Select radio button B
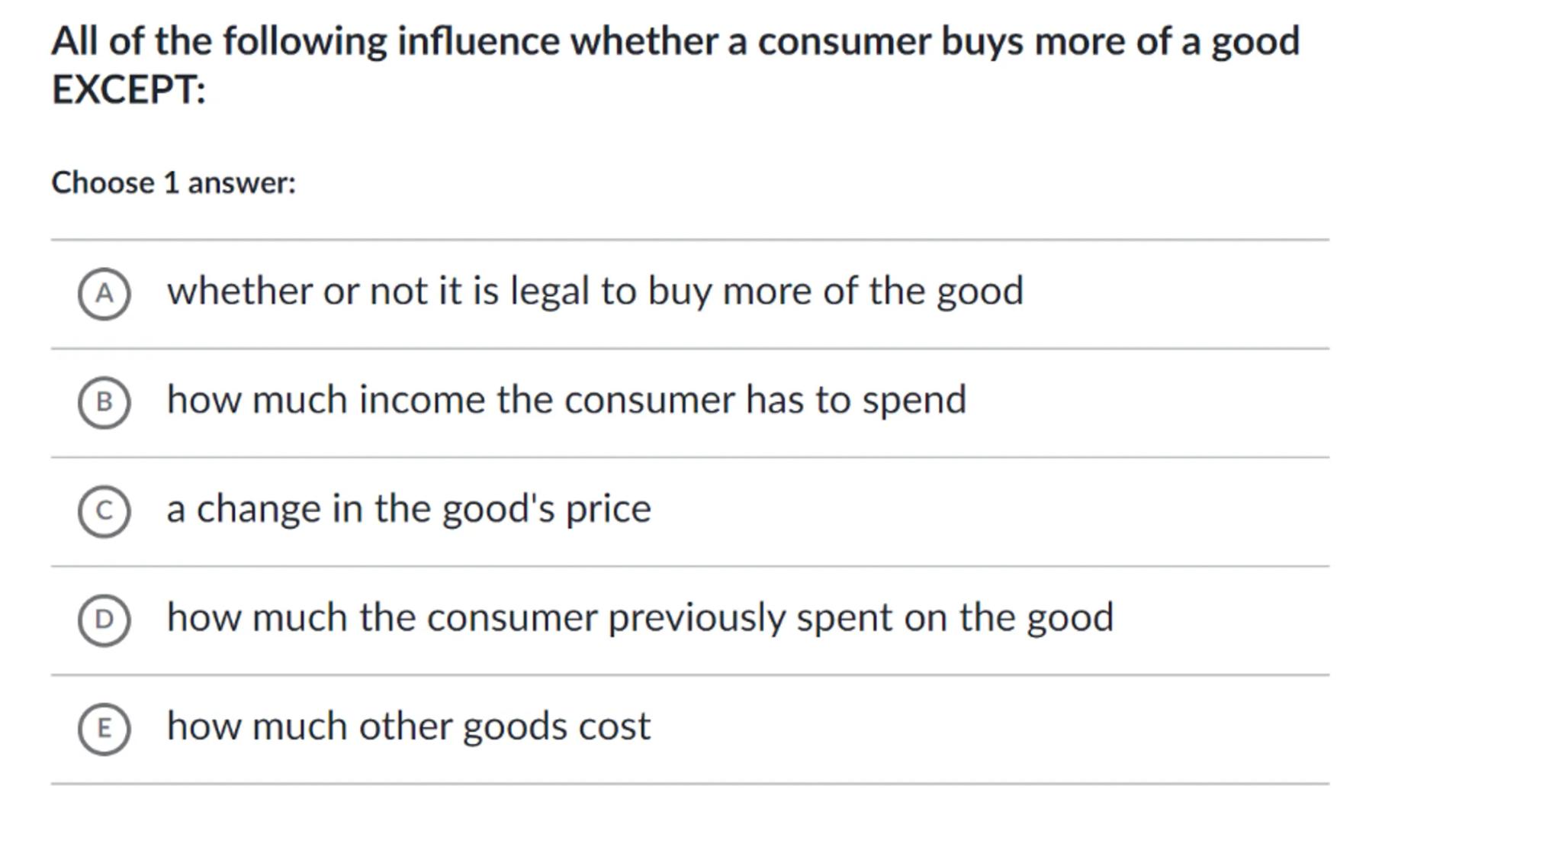Viewport: 1562px width, 857px height. (x=104, y=402)
